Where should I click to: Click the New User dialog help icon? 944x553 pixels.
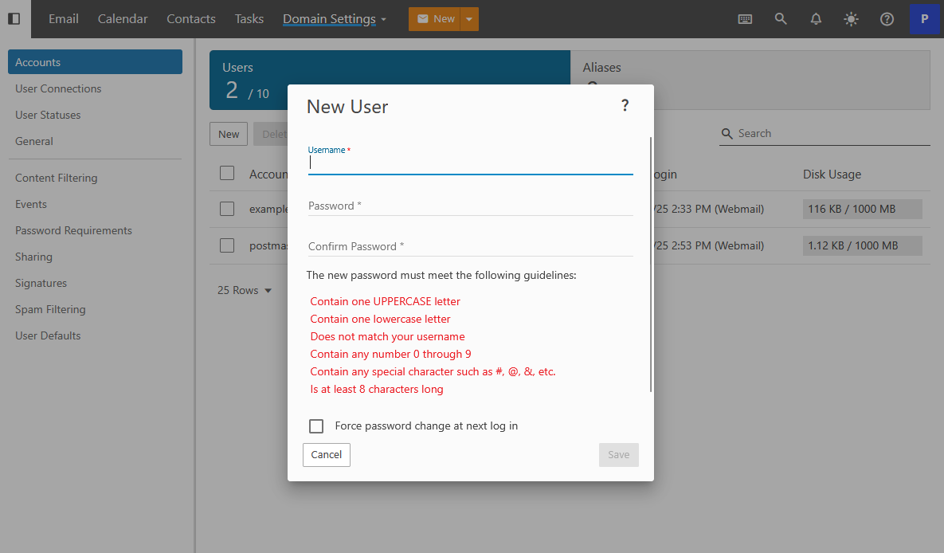(x=625, y=105)
